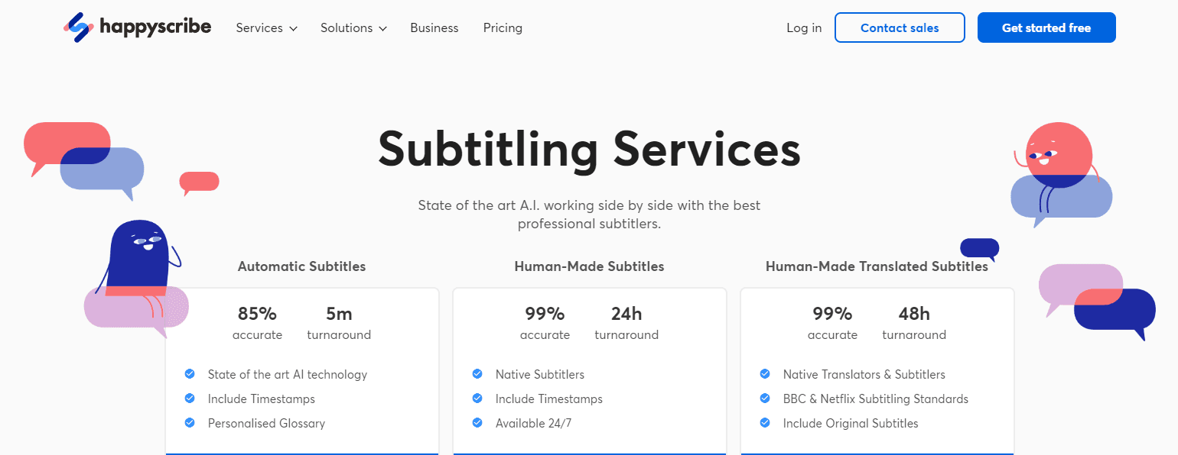Click the checkmark beside BBC & Netflix Subtitling Standards
The width and height of the screenshot is (1178, 455).
click(x=765, y=399)
